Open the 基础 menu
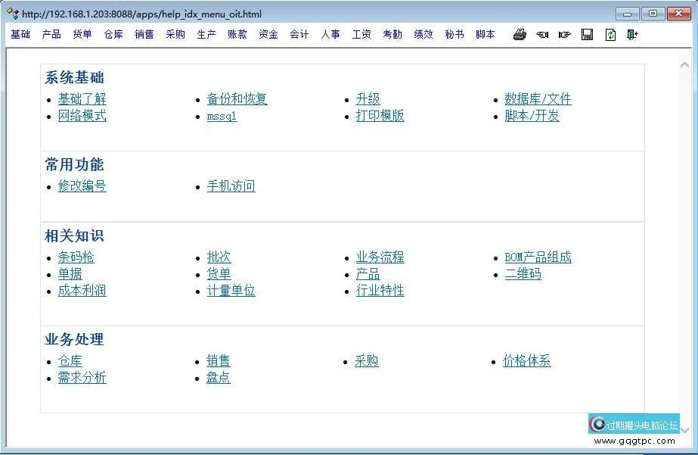The width and height of the screenshot is (698, 455). point(20,34)
